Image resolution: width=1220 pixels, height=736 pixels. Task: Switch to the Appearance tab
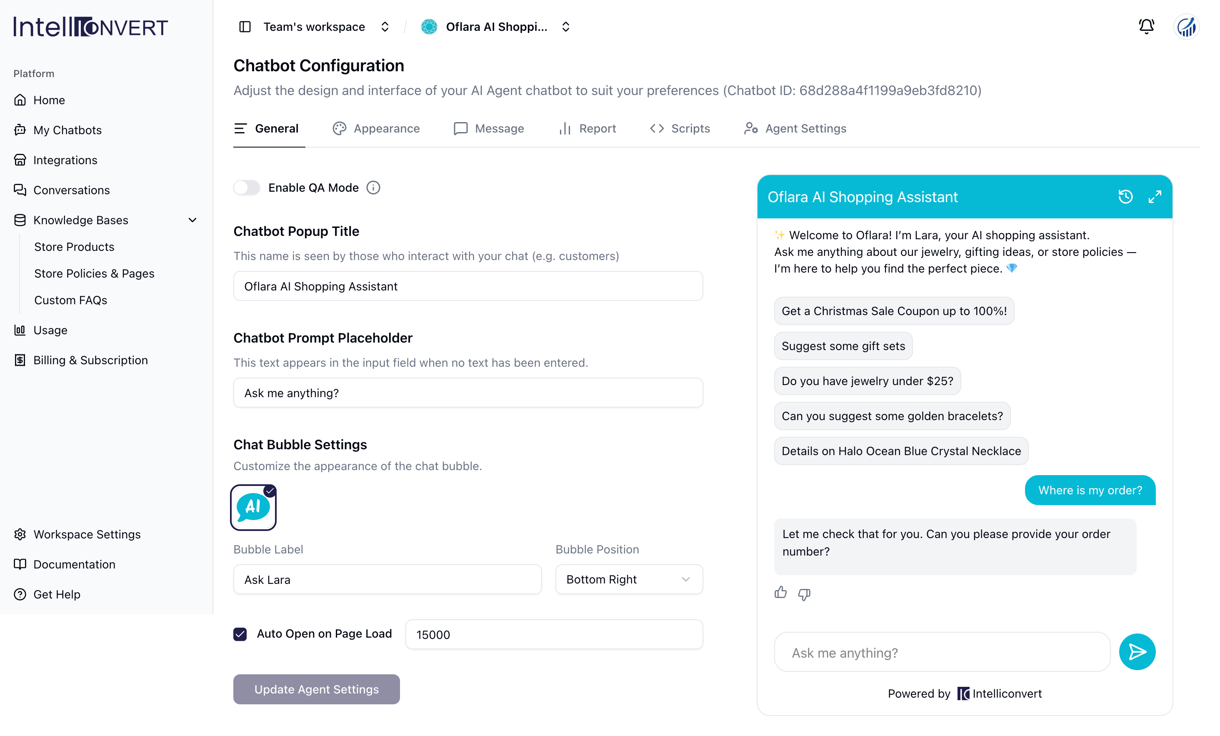[376, 129]
